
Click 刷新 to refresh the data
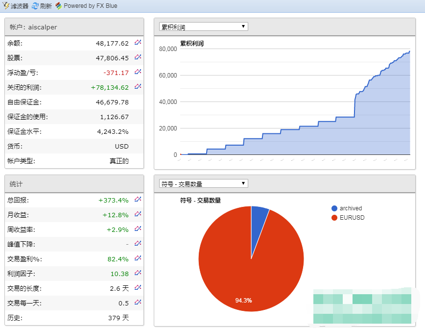point(42,6)
